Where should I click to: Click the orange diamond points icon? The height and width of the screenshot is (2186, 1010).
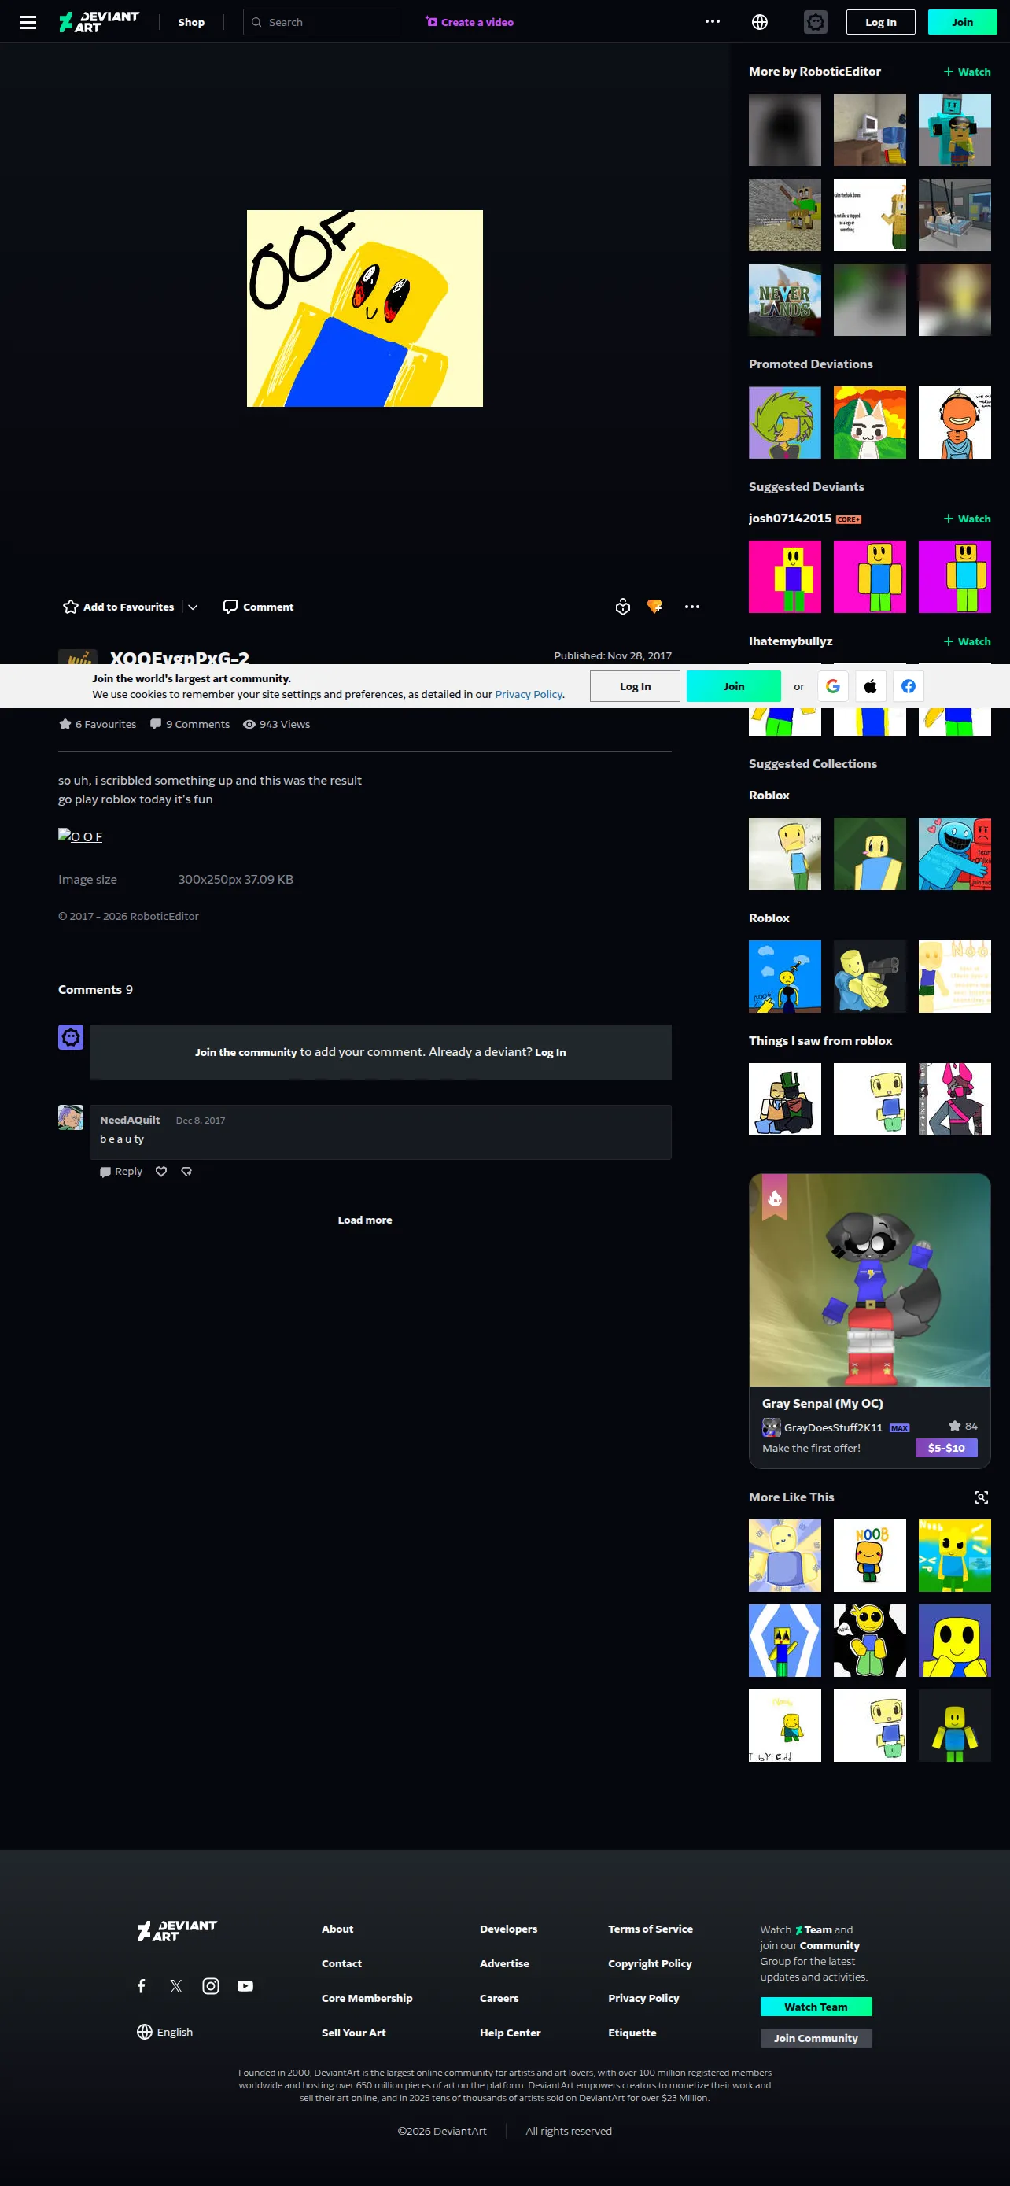click(654, 607)
